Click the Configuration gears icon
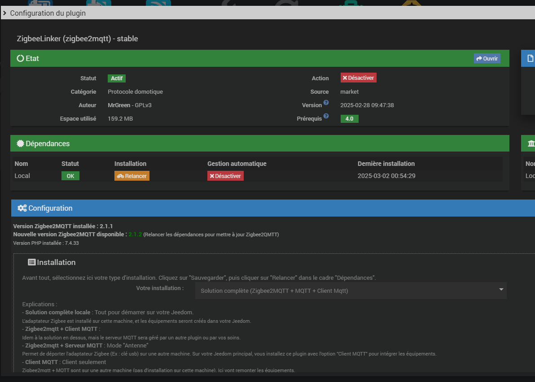The width and height of the screenshot is (535, 382). point(22,208)
